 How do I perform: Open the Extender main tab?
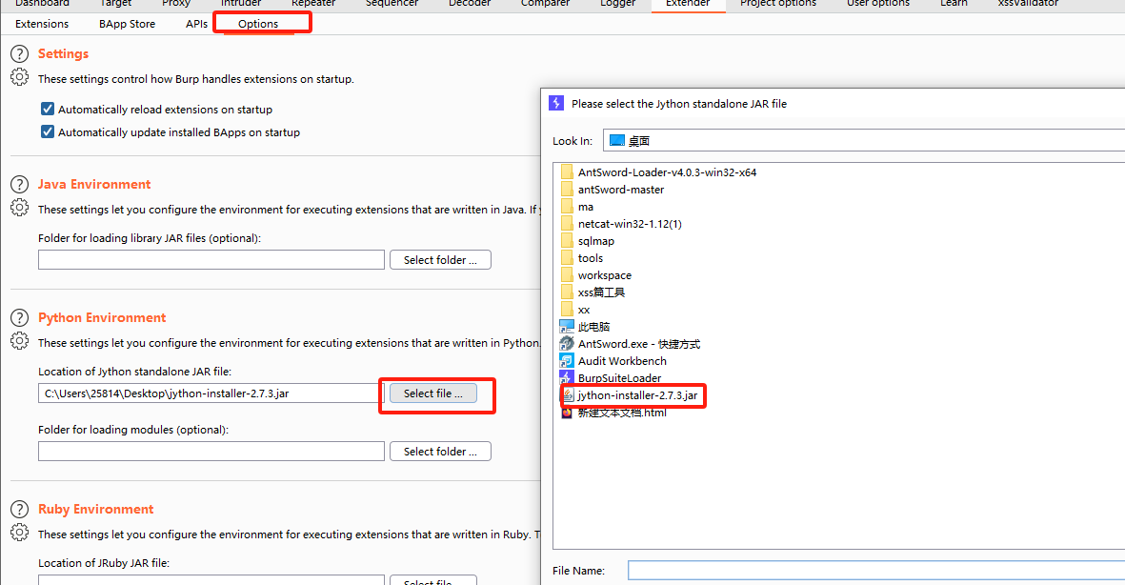click(688, 4)
